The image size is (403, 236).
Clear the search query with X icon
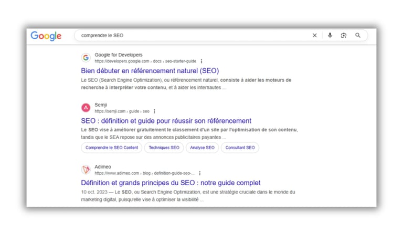(x=315, y=36)
